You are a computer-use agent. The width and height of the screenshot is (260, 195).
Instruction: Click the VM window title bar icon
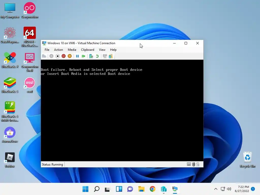44,43
